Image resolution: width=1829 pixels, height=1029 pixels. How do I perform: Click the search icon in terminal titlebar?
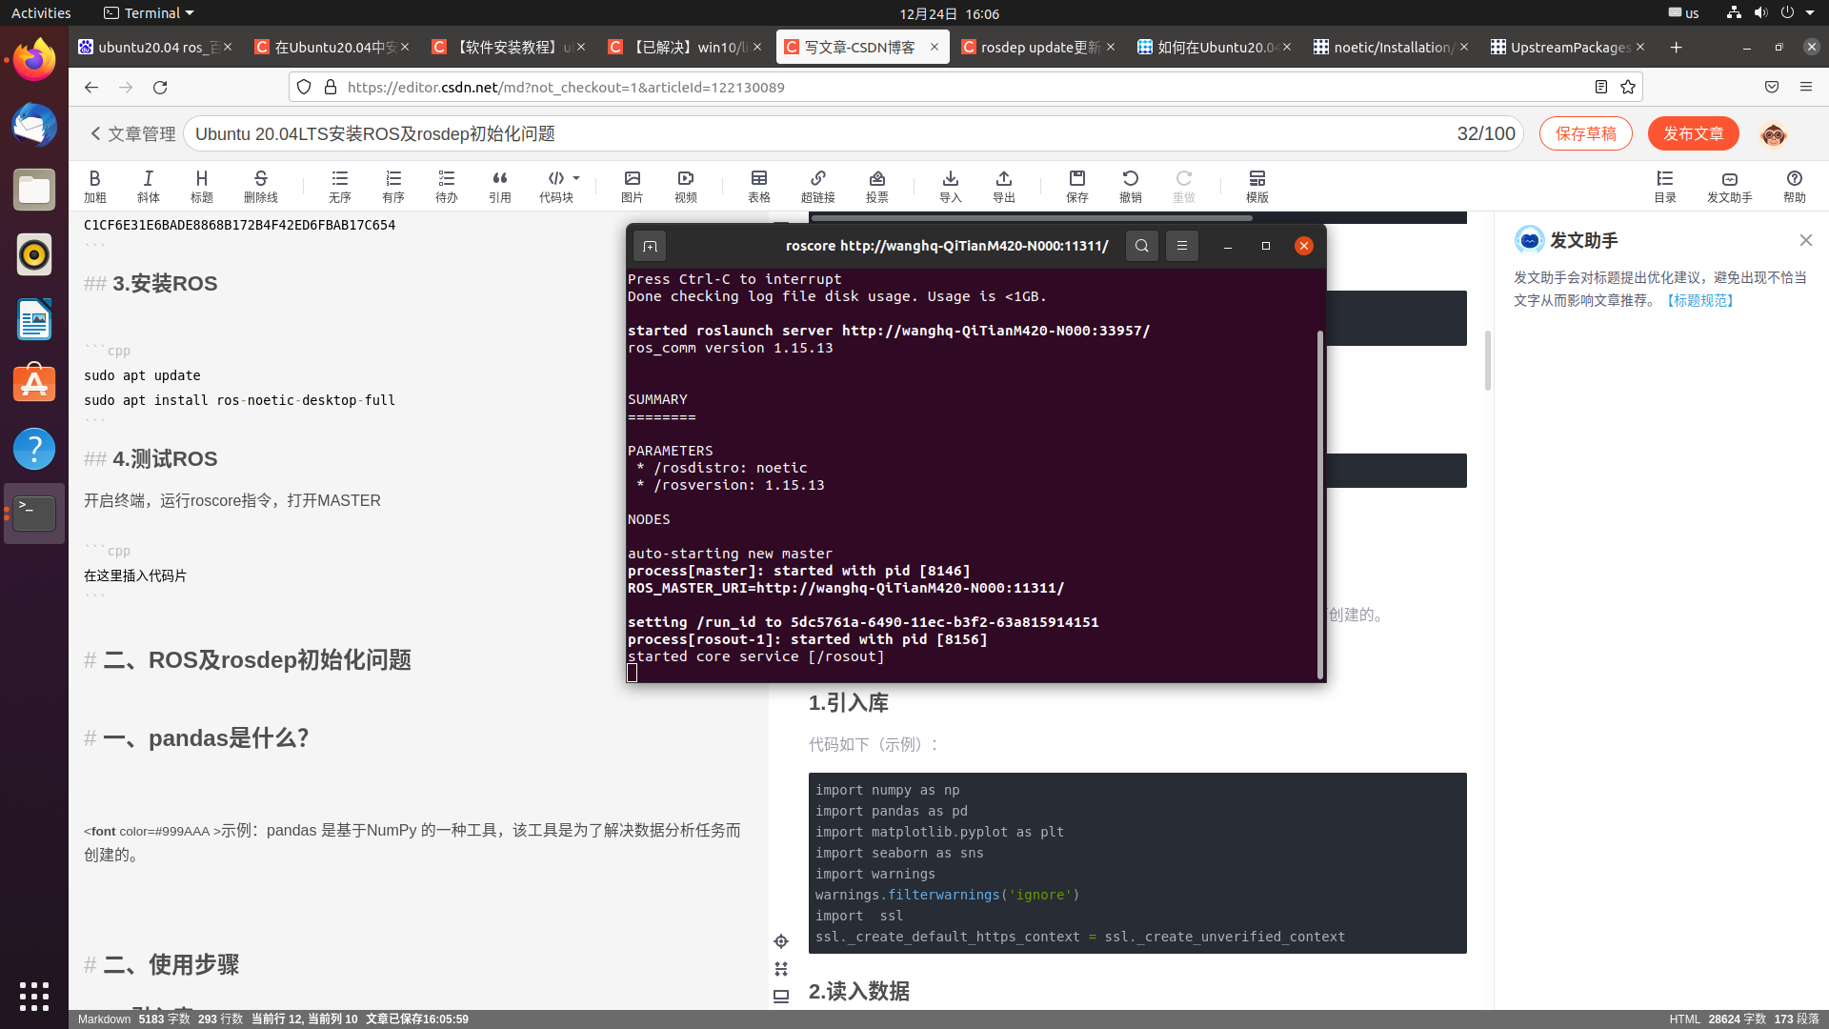[1141, 246]
